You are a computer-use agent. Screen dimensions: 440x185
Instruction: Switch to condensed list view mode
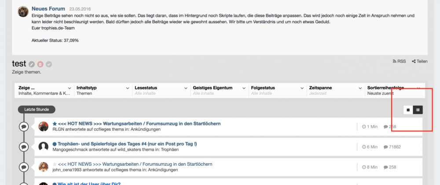(418, 110)
